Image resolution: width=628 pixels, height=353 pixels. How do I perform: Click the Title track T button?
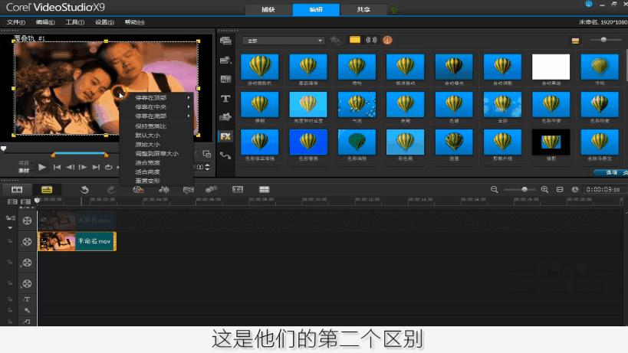tap(27, 299)
